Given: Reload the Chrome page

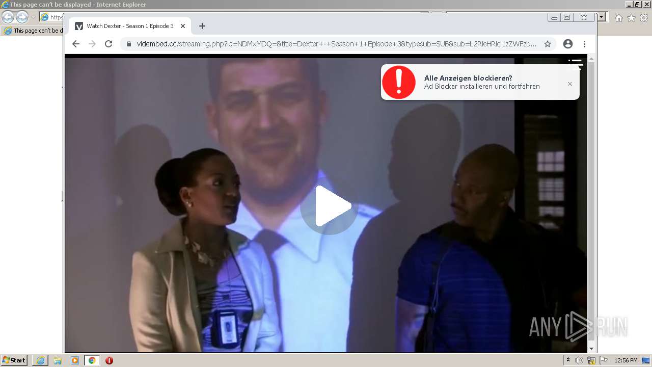Looking at the screenshot, I should (x=108, y=44).
